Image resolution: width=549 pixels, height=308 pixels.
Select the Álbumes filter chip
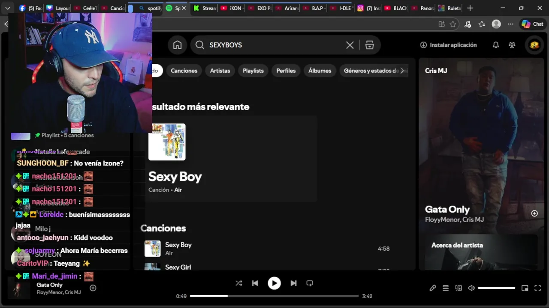click(320, 71)
